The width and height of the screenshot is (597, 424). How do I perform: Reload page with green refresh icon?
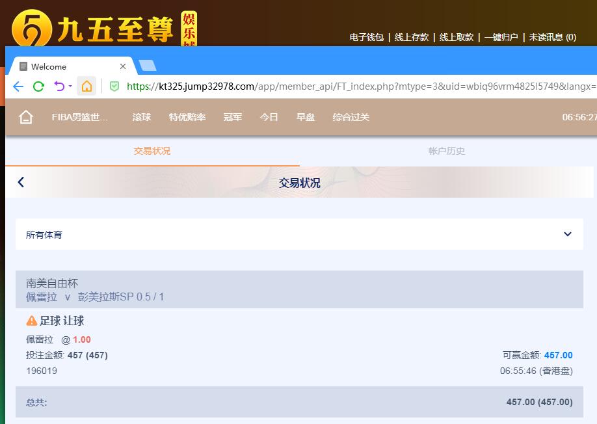click(x=38, y=86)
